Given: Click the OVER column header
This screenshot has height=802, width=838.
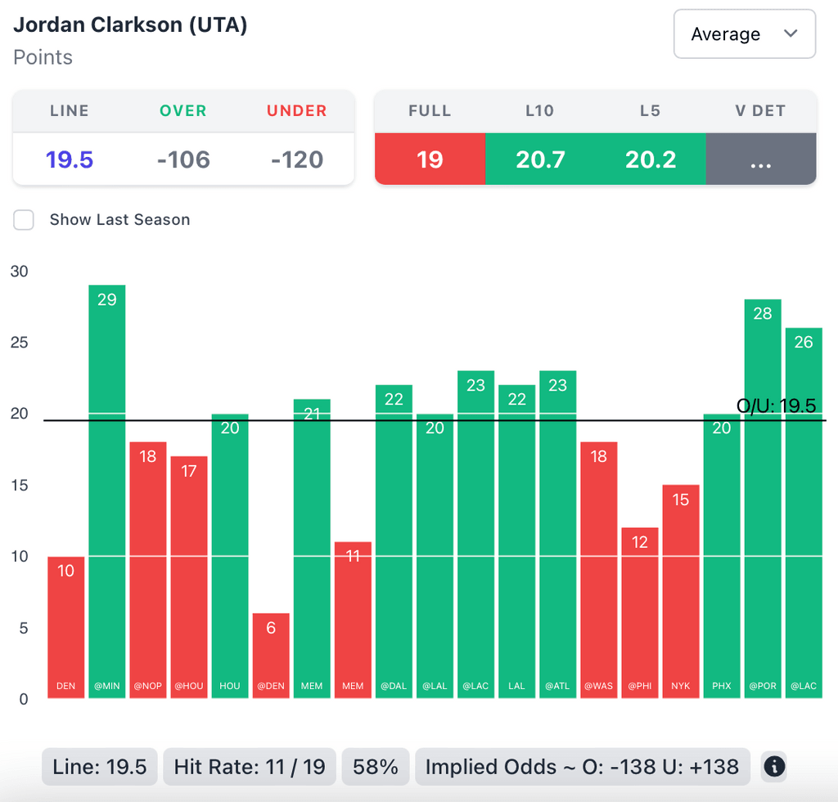Looking at the screenshot, I should [x=182, y=110].
